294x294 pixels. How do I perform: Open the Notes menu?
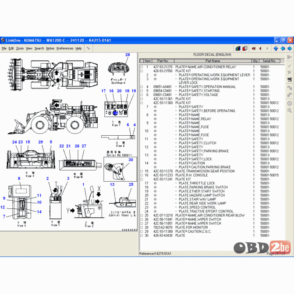click(x=50, y=48)
